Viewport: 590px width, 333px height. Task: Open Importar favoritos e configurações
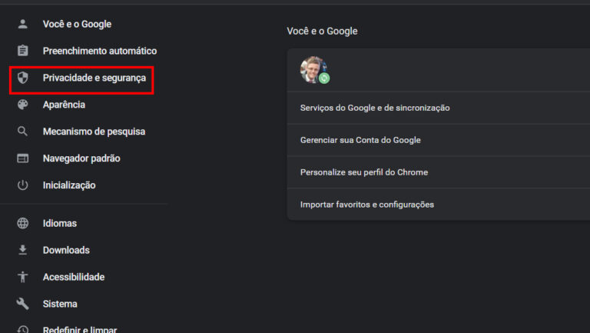pos(367,205)
